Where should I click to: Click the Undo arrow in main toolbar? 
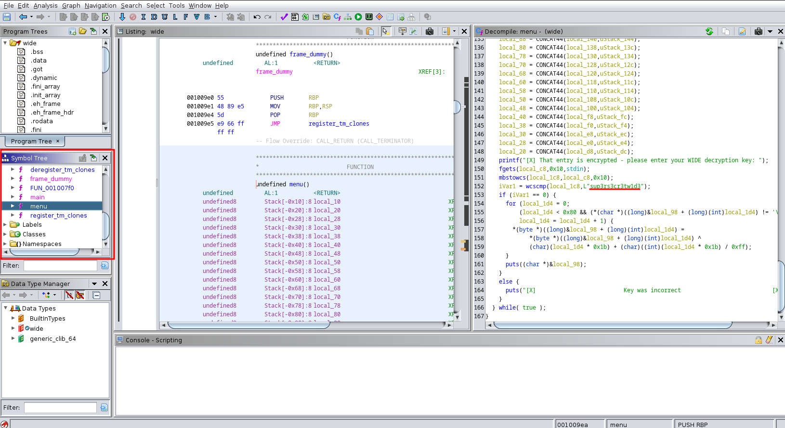pyautogui.click(x=257, y=17)
